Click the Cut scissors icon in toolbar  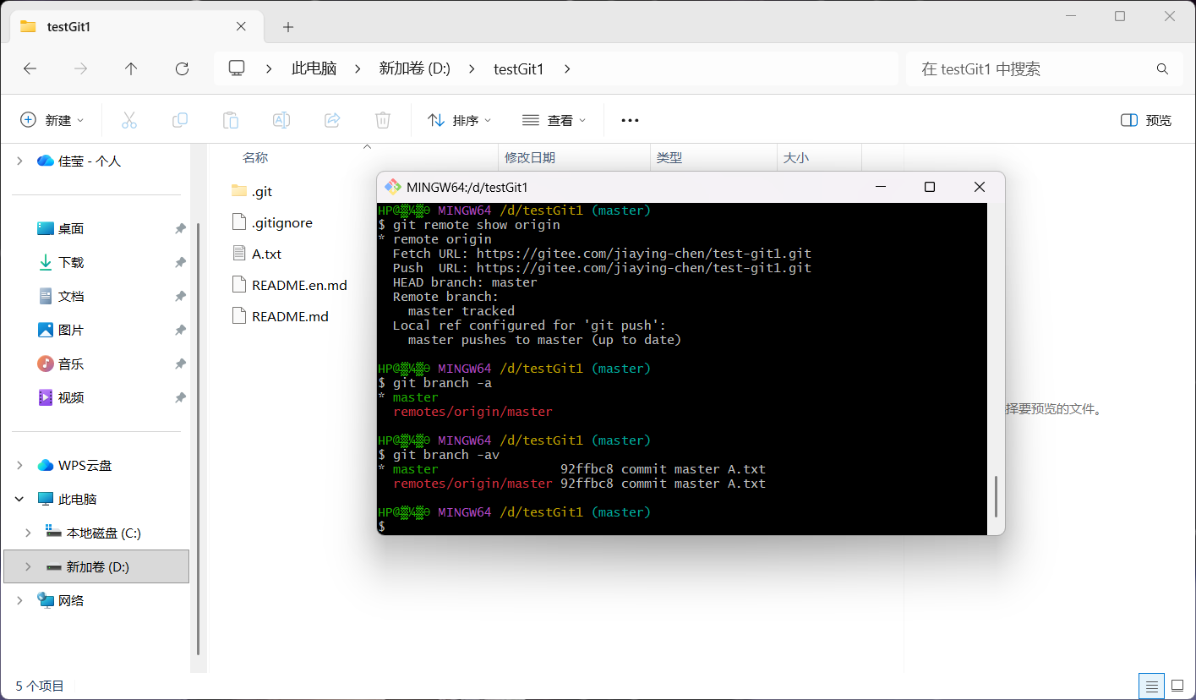(x=129, y=120)
